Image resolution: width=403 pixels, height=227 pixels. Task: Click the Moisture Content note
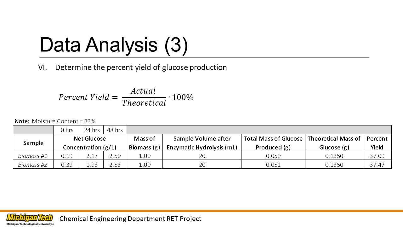click(55, 121)
